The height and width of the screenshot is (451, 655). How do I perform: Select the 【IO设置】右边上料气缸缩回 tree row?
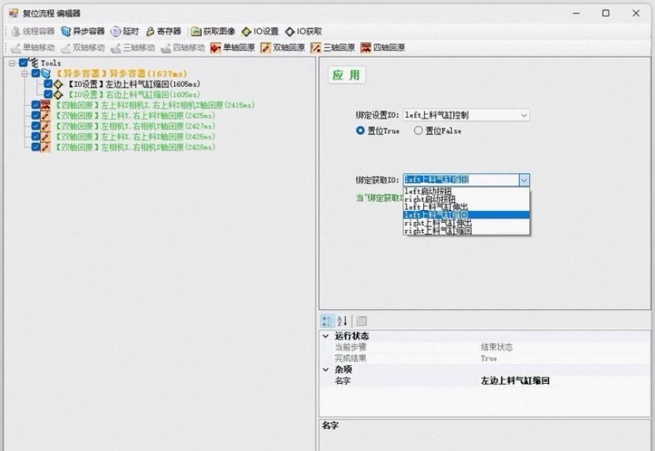(x=134, y=95)
